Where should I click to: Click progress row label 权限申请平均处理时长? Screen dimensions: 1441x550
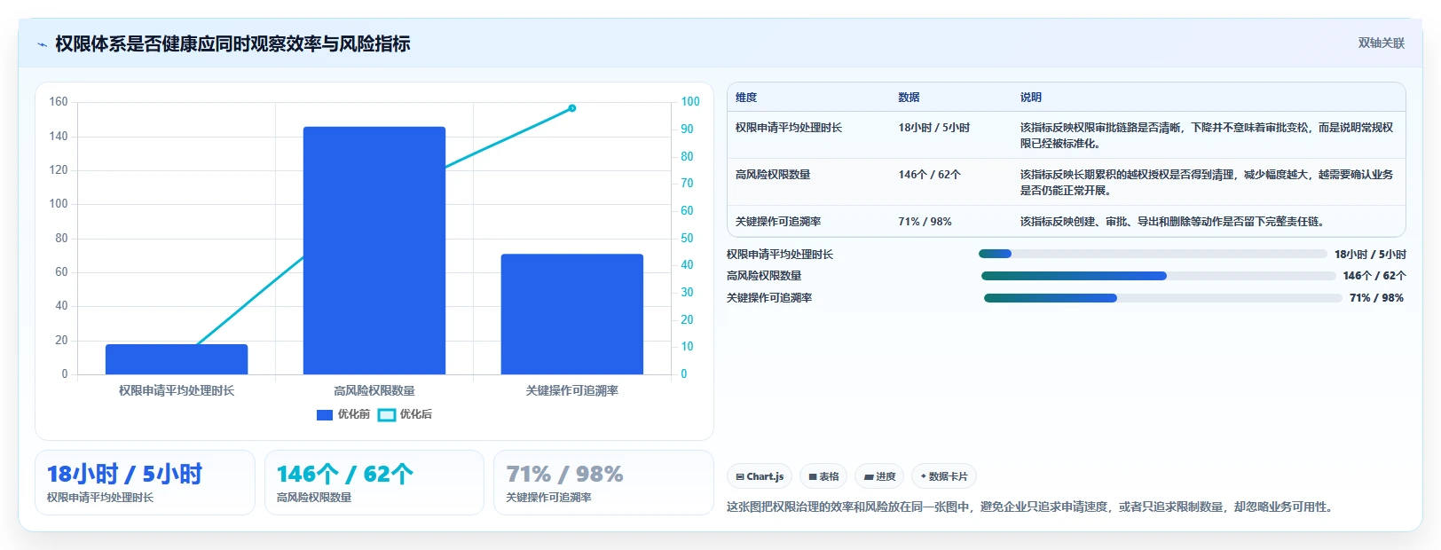point(780,255)
